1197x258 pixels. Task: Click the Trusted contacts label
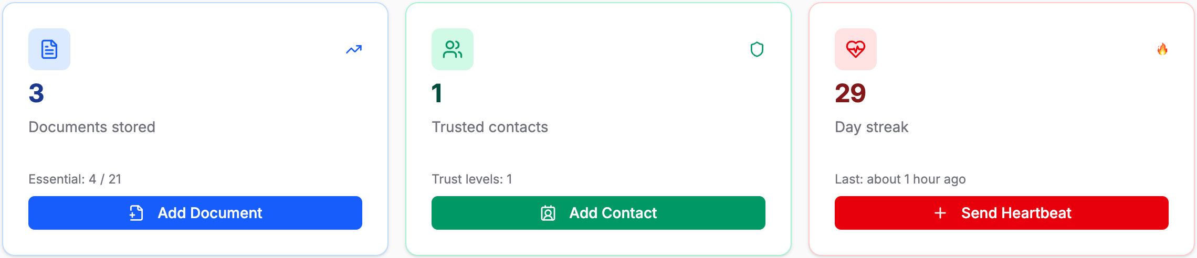pyautogui.click(x=490, y=127)
